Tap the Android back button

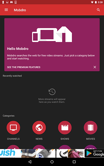click(30, 162)
